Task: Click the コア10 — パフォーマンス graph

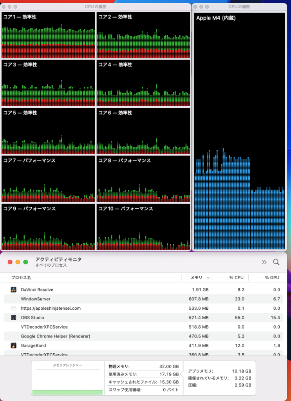Action: [x=143, y=227]
